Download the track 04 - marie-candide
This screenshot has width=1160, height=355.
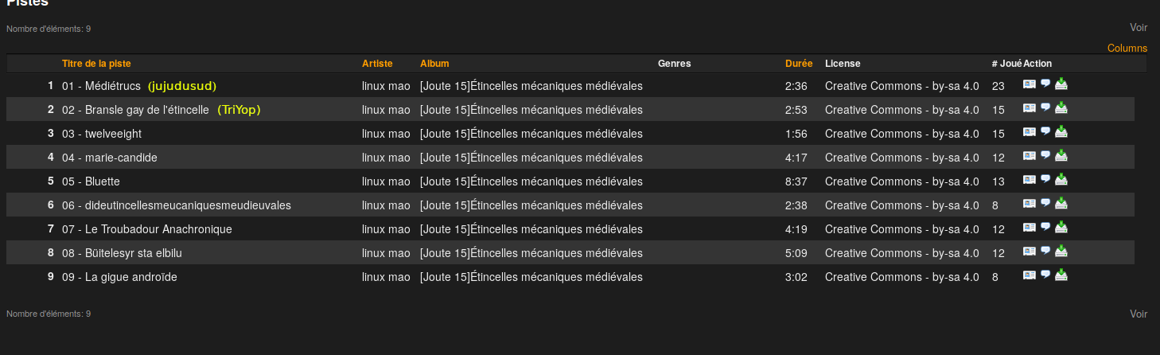point(1061,156)
